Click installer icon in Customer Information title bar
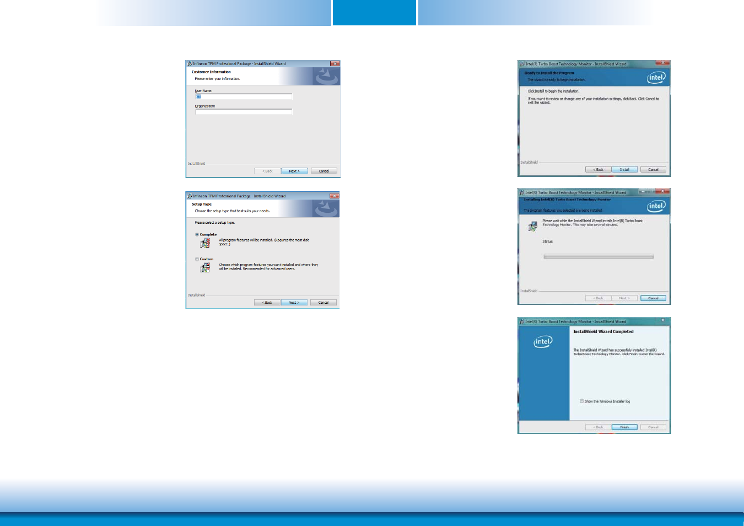The image size is (744, 526). pos(190,63)
